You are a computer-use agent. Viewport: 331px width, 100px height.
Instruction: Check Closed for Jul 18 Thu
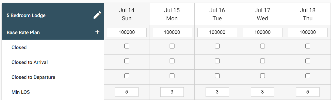(308, 46)
